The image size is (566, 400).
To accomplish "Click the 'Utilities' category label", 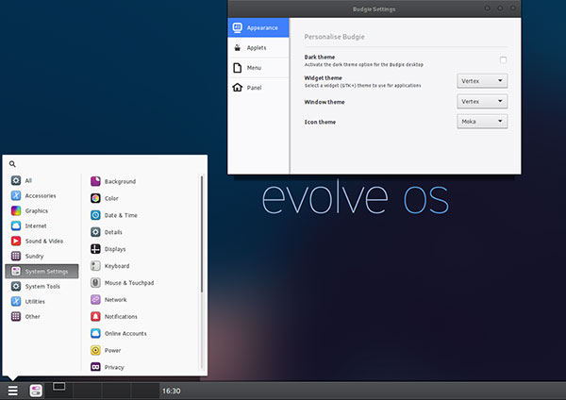I will [35, 302].
